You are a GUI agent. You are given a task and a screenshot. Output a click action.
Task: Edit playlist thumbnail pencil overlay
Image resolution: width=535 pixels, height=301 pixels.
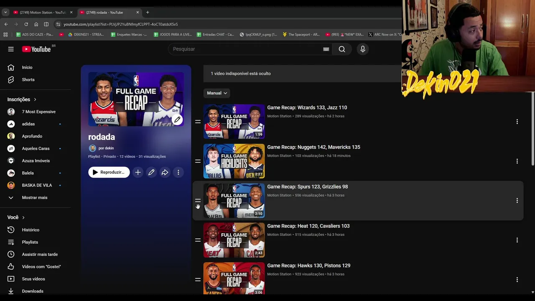[x=177, y=120]
